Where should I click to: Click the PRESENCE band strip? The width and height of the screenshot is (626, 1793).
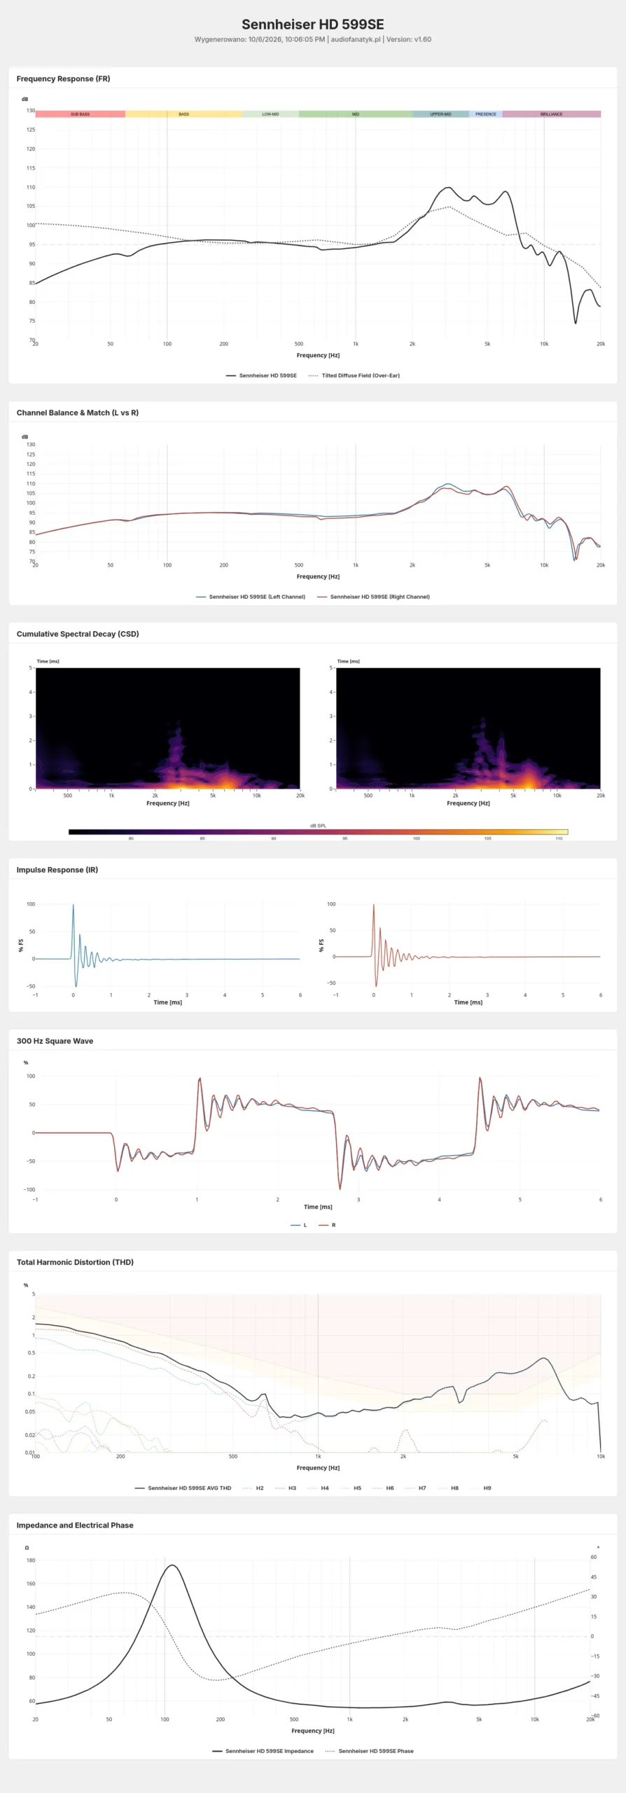[485, 113]
